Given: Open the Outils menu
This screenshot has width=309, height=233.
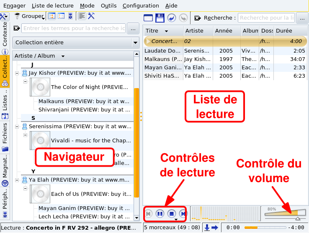Looking at the screenshot, I should [x=108, y=6].
